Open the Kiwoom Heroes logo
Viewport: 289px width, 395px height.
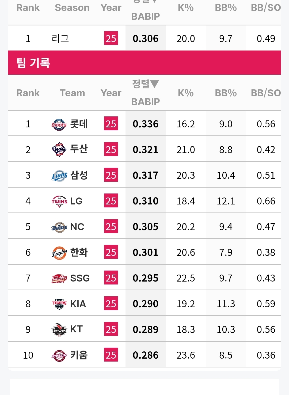pyautogui.click(x=59, y=356)
